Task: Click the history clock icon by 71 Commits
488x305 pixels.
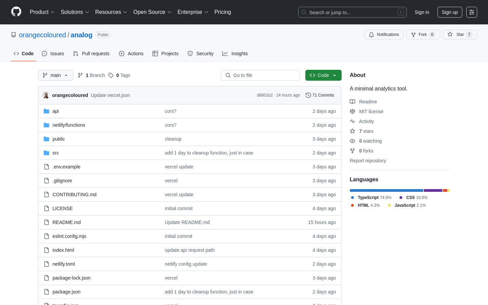Action: [x=308, y=95]
